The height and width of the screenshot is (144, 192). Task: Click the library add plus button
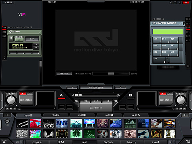click(22, 142)
